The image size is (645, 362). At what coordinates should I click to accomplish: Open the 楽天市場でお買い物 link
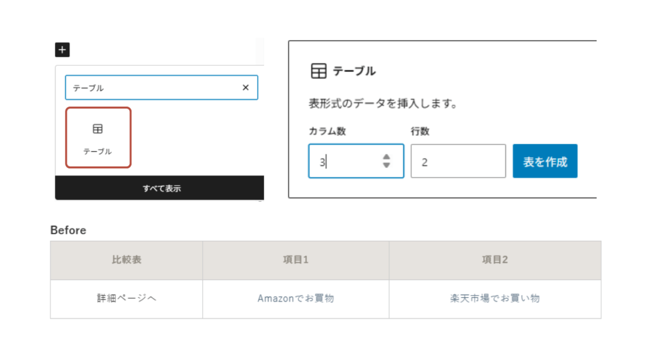[495, 299]
